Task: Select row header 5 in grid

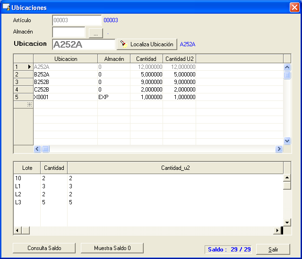Action: pyautogui.click(x=23, y=97)
